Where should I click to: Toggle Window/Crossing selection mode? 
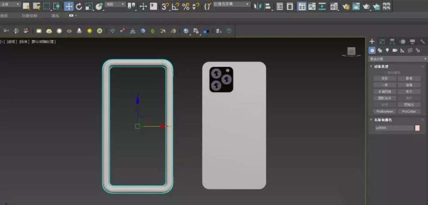coord(57,6)
